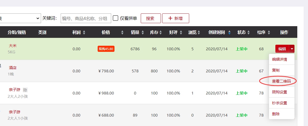Select 限购设置 menu option
Image resolution: width=308 pixels, height=126 pixels.
pyautogui.click(x=279, y=92)
